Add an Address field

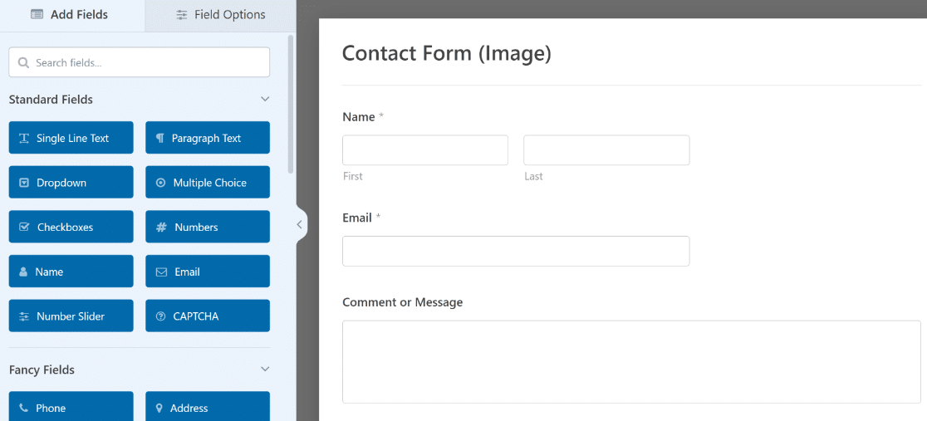[x=208, y=407]
